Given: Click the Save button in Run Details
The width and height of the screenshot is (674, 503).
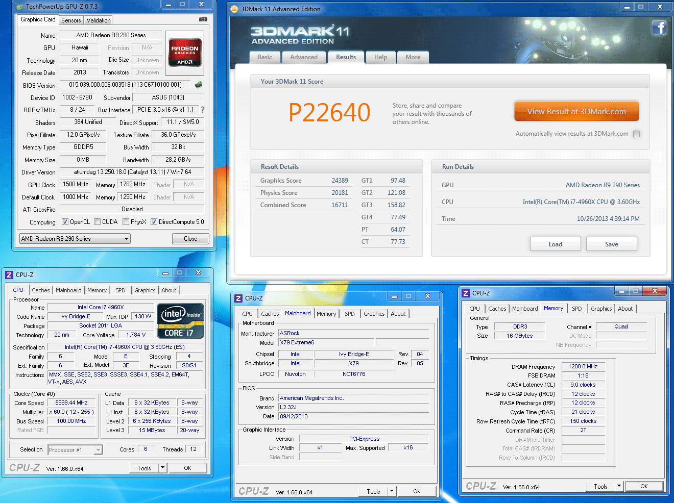Looking at the screenshot, I should 611,244.
